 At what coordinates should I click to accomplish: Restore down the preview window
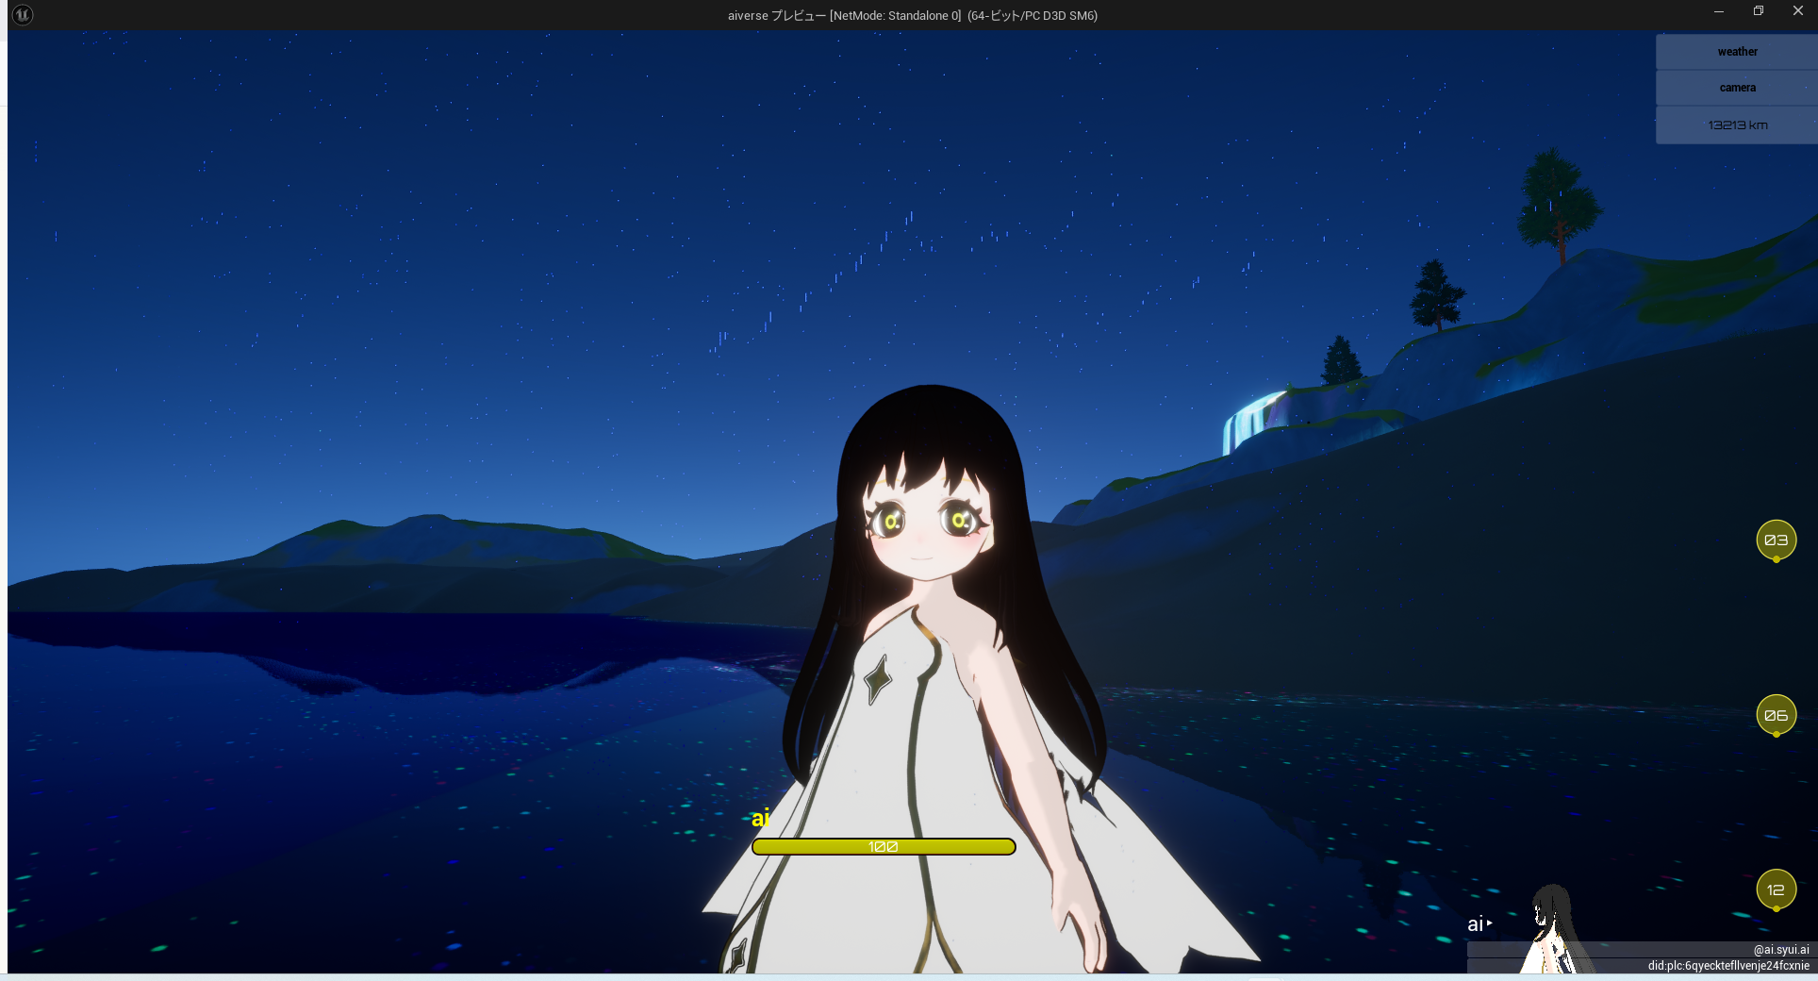click(x=1758, y=11)
